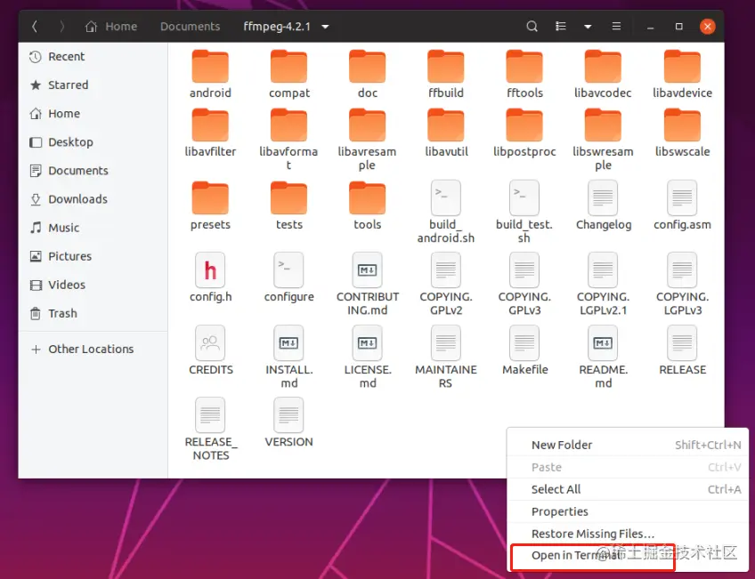Choose New Folder in context menu
The width and height of the screenshot is (755, 579).
click(x=628, y=446)
